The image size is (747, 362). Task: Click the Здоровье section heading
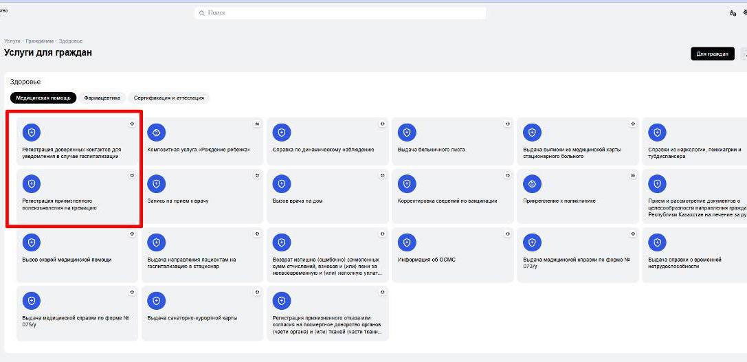(25, 82)
